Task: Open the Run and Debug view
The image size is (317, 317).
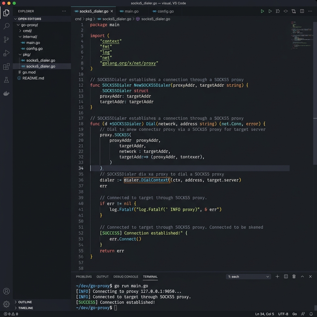Action: point(6,53)
